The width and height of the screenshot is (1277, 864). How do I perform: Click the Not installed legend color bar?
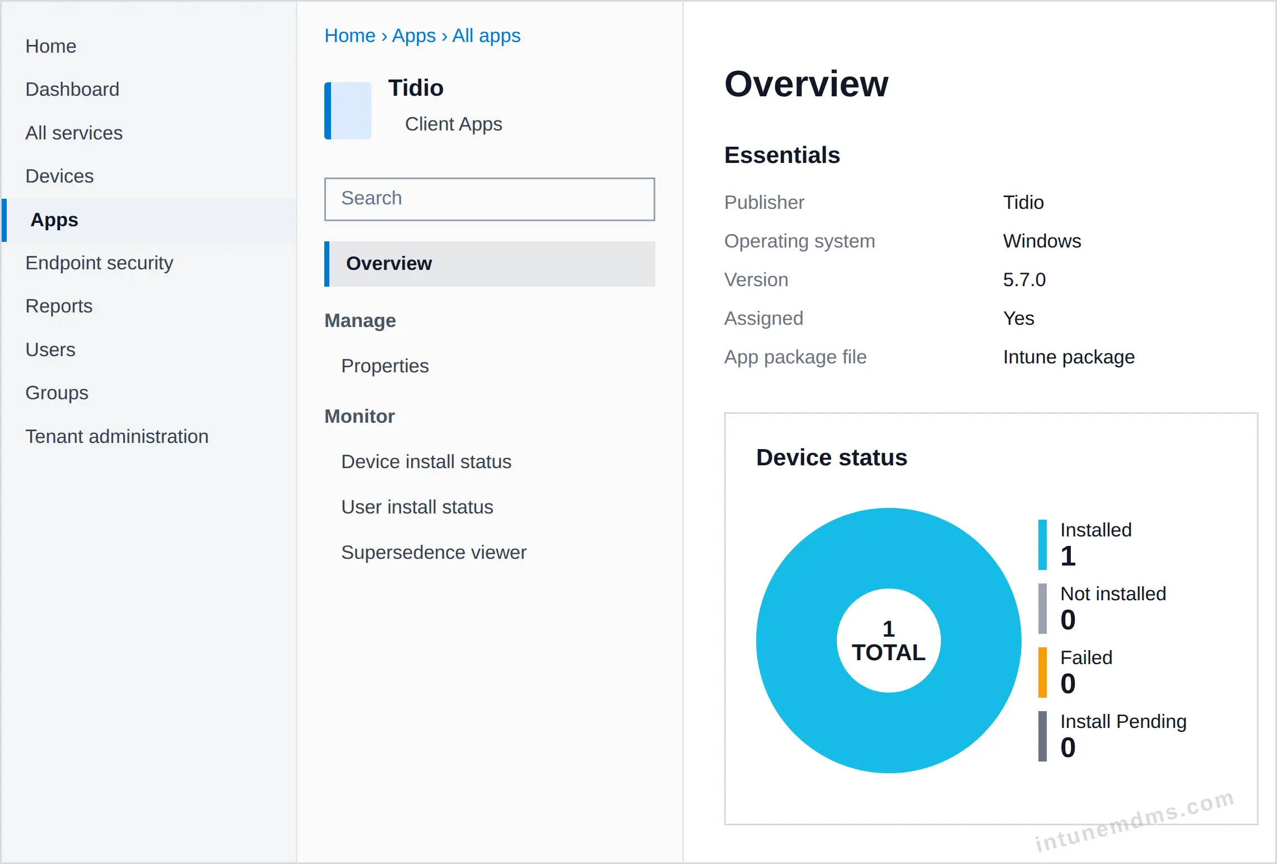click(x=1042, y=609)
